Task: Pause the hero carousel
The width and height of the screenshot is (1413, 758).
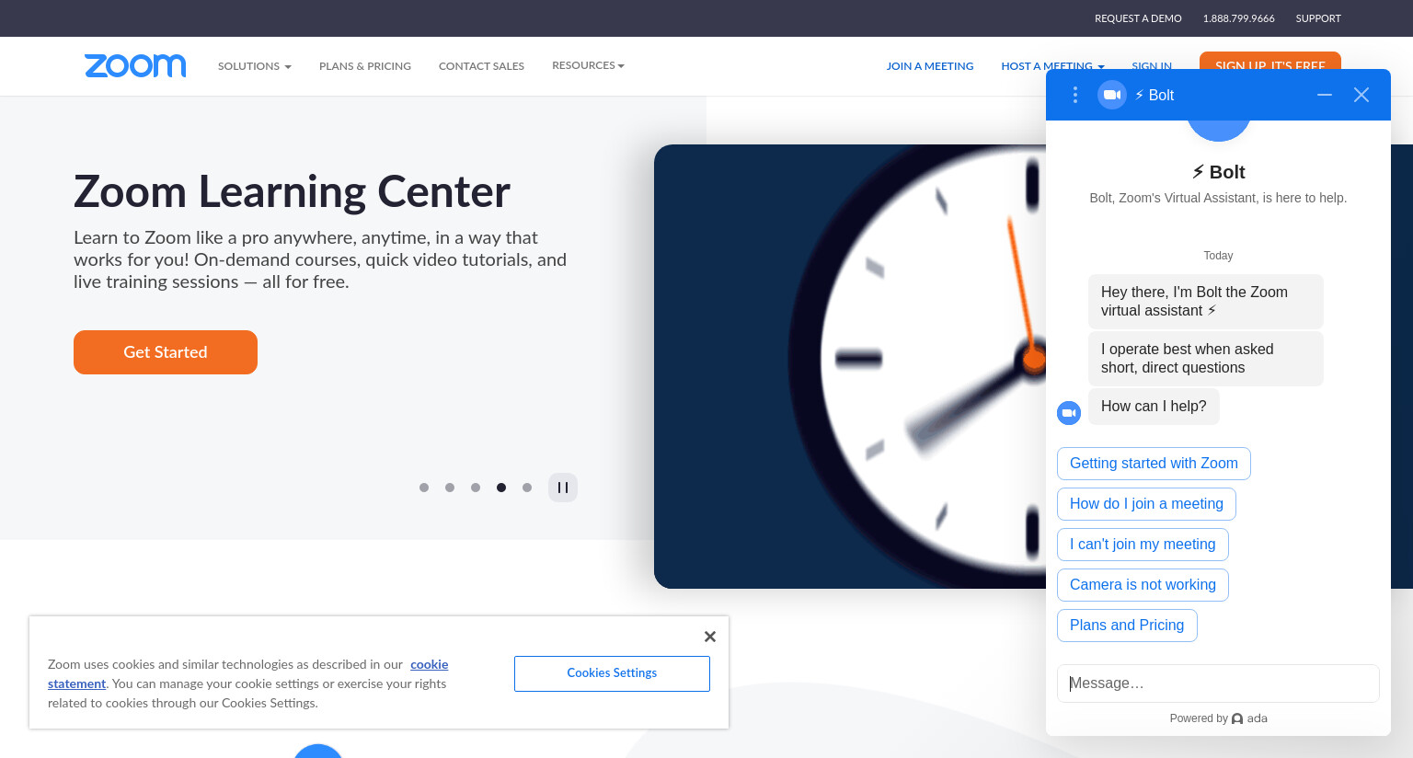Action: pos(563,488)
